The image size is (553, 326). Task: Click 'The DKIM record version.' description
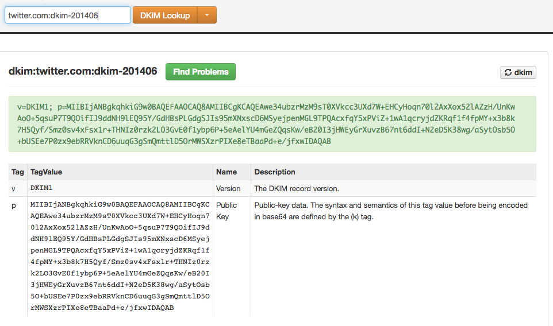[x=297, y=189]
